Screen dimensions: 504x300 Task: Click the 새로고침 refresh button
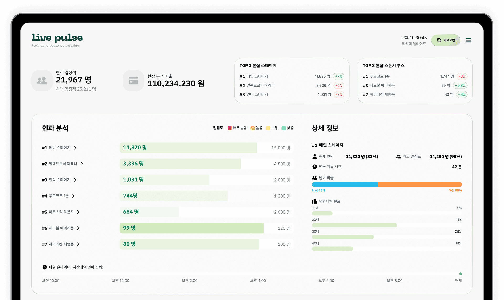point(445,40)
